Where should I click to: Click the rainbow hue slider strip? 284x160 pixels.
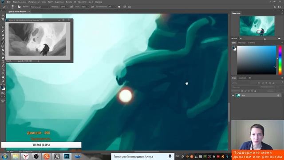pyautogui.click(x=280, y=60)
